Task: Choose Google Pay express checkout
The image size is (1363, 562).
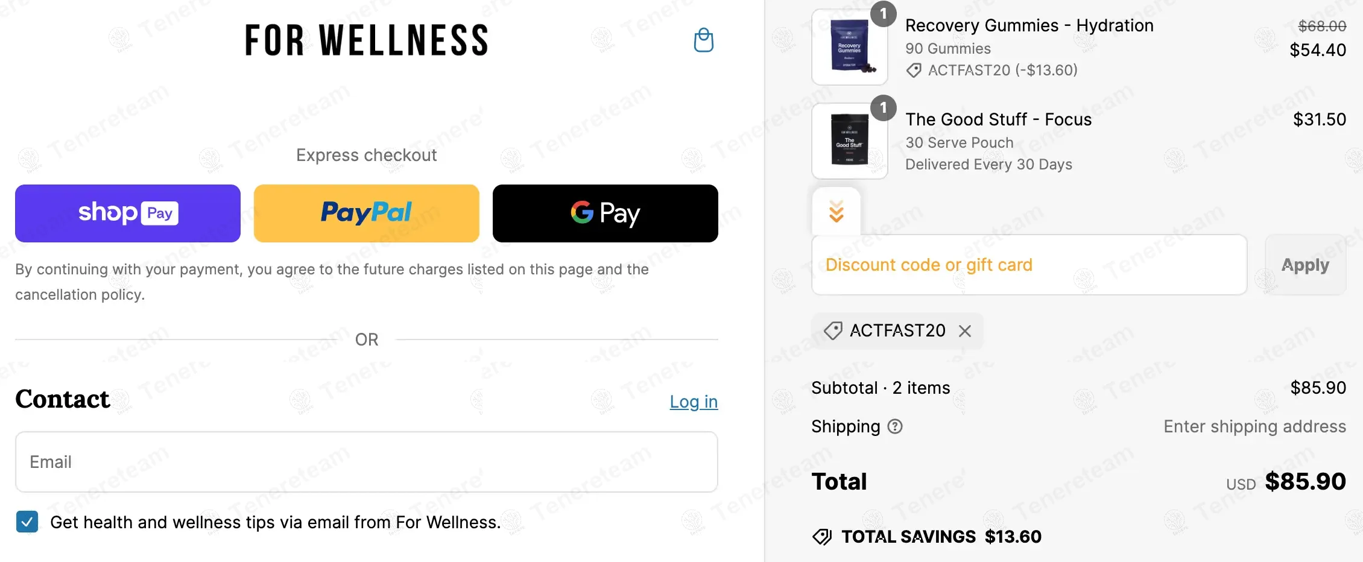Action: point(605,213)
